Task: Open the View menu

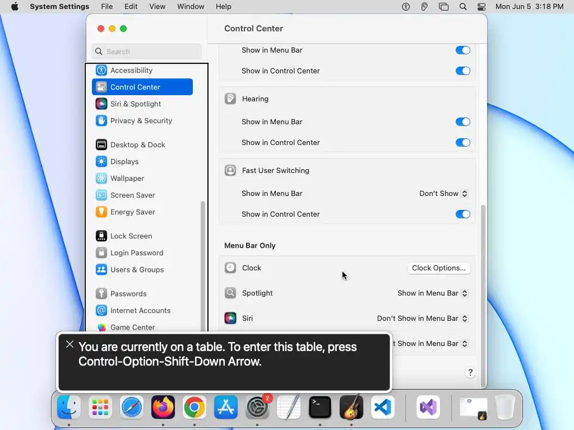Action: point(158,7)
